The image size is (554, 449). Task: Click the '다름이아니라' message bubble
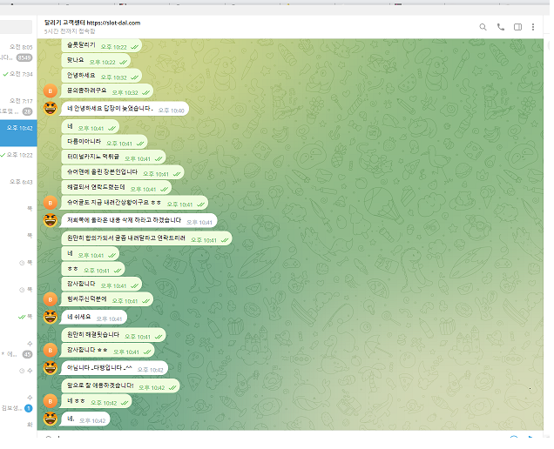point(105,142)
